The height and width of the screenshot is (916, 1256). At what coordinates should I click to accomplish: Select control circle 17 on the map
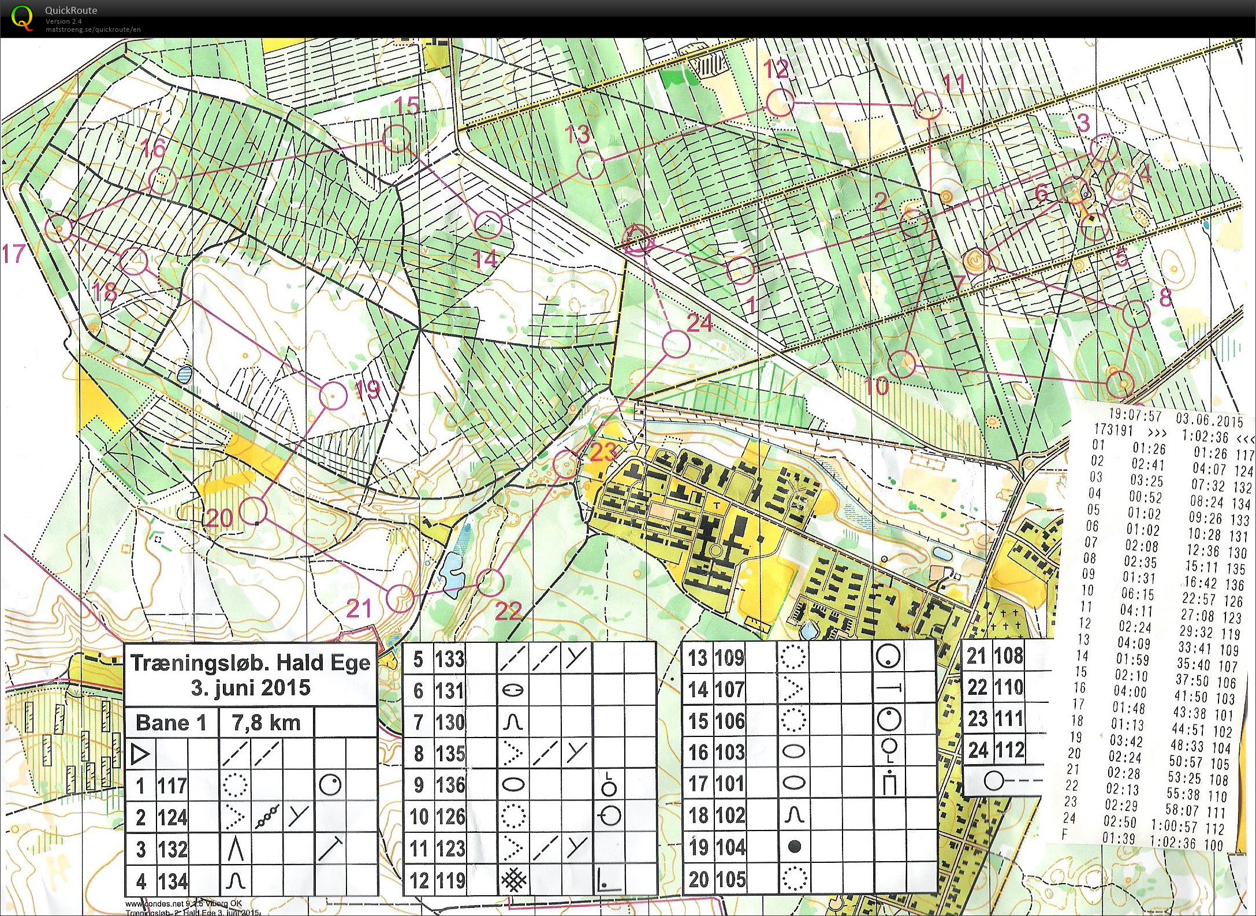coord(58,228)
